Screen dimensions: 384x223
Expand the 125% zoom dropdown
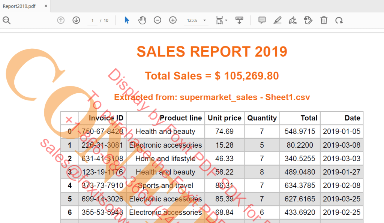coord(204,20)
